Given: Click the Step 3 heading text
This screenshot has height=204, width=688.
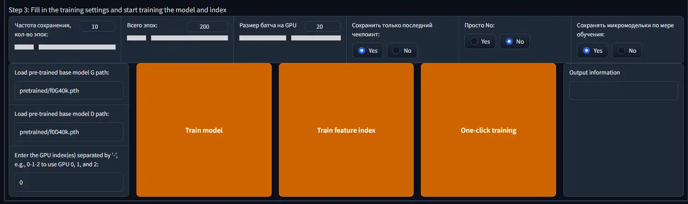Looking at the screenshot, I should point(118,10).
